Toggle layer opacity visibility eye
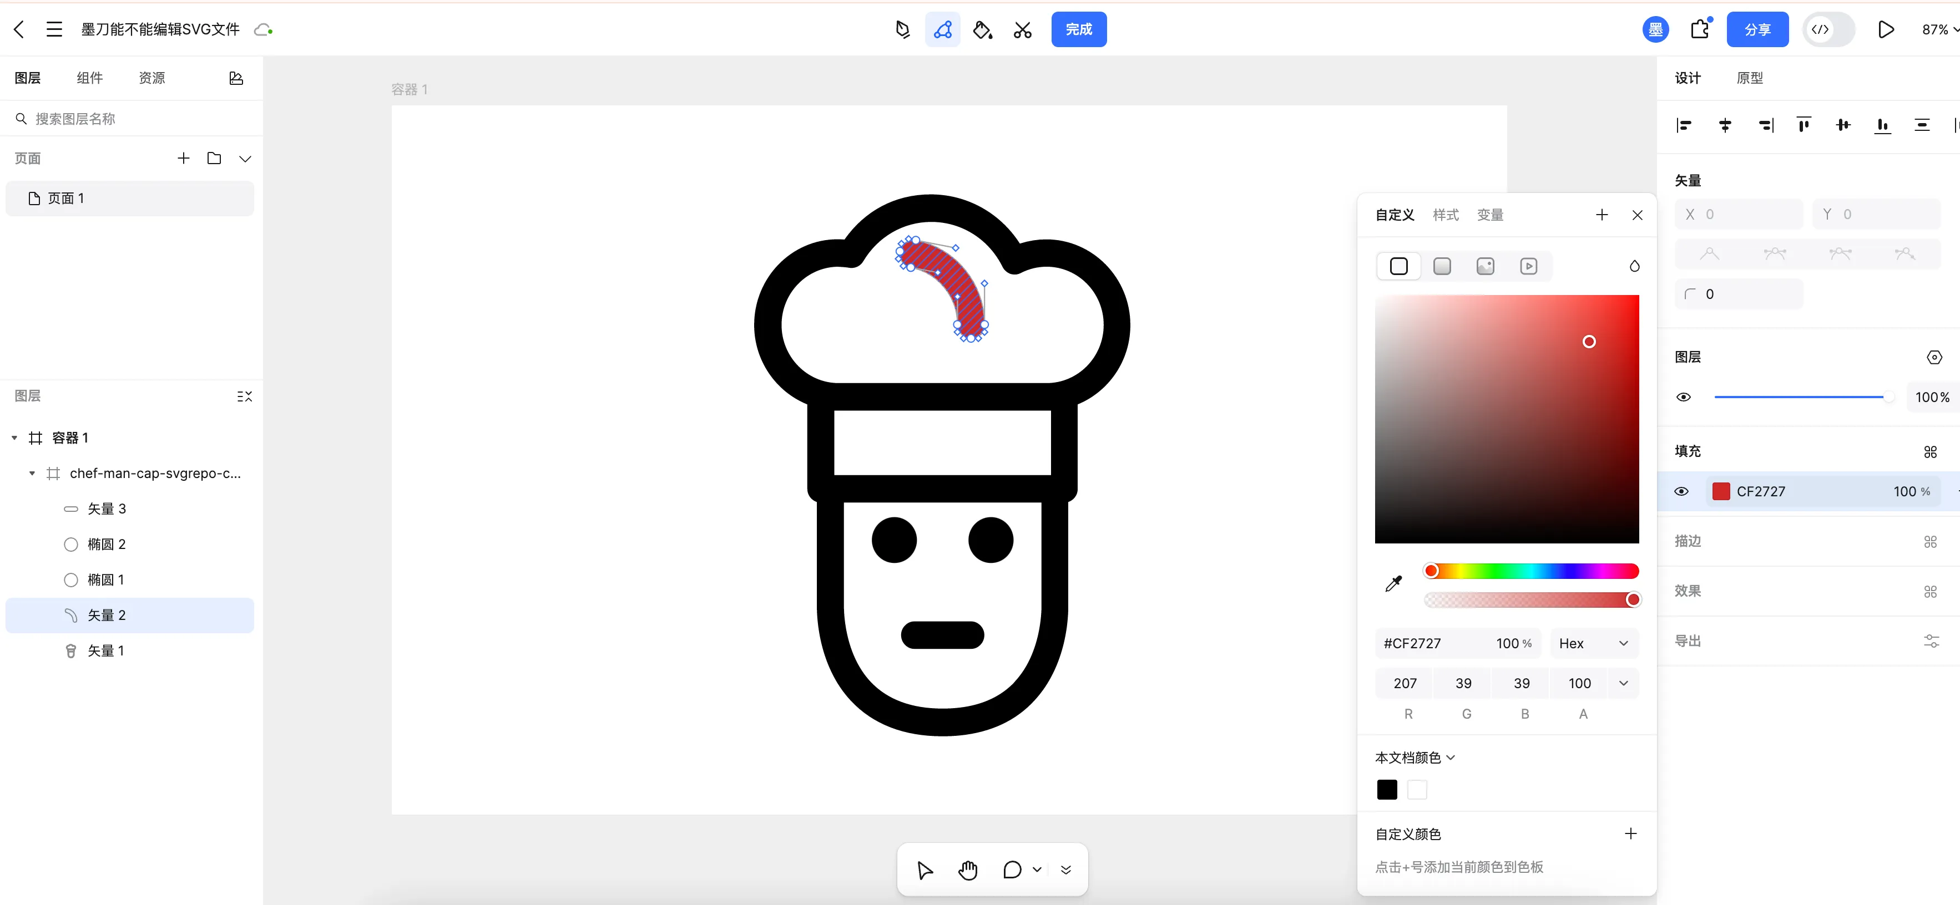The width and height of the screenshot is (1960, 905). click(x=1683, y=397)
